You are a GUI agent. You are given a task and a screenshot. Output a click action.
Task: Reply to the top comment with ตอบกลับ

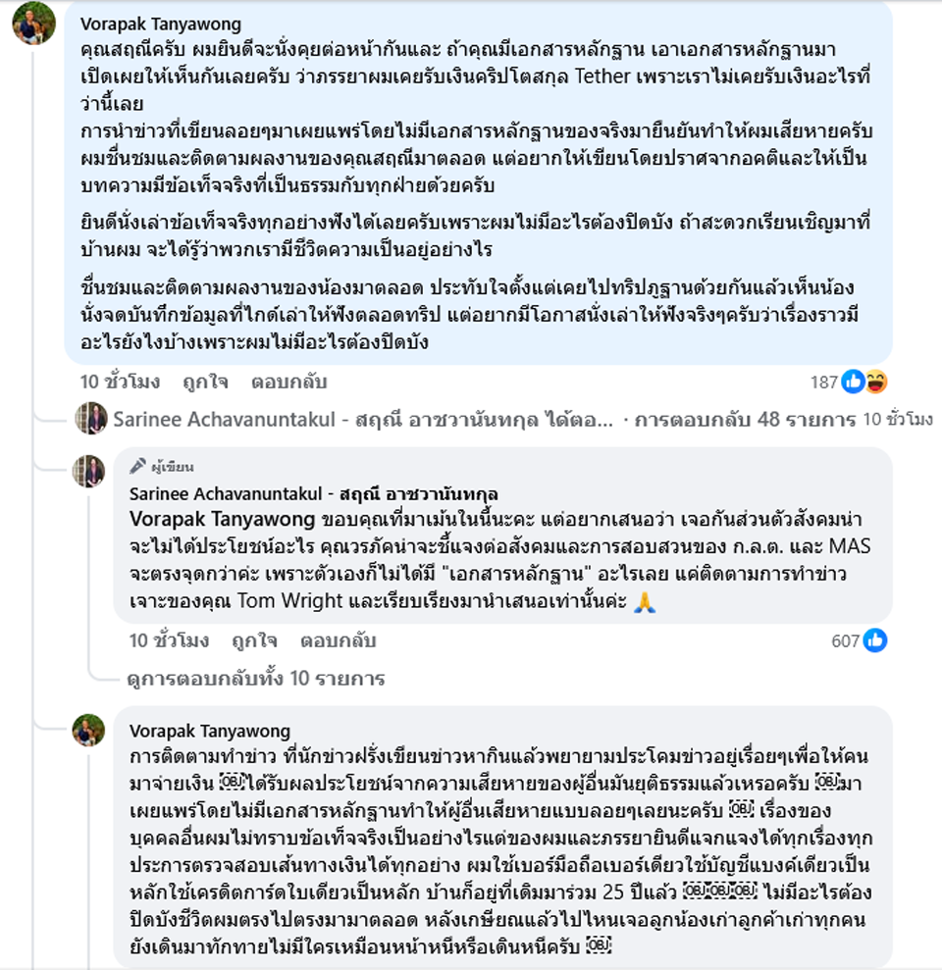point(288,382)
